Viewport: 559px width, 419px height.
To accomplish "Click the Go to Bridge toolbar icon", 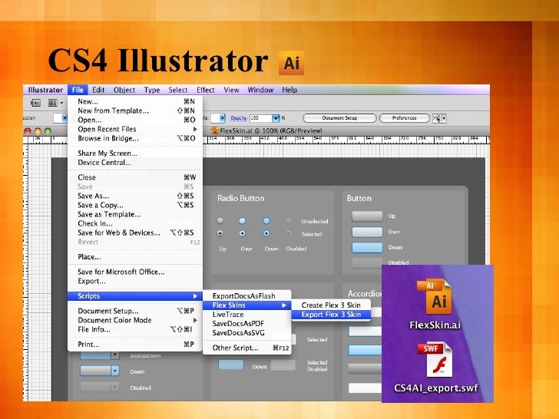I will 35,103.
